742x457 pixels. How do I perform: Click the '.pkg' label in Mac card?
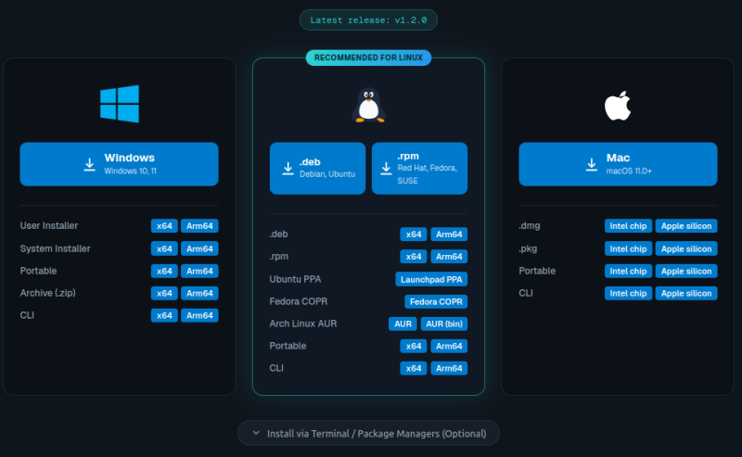(x=528, y=248)
